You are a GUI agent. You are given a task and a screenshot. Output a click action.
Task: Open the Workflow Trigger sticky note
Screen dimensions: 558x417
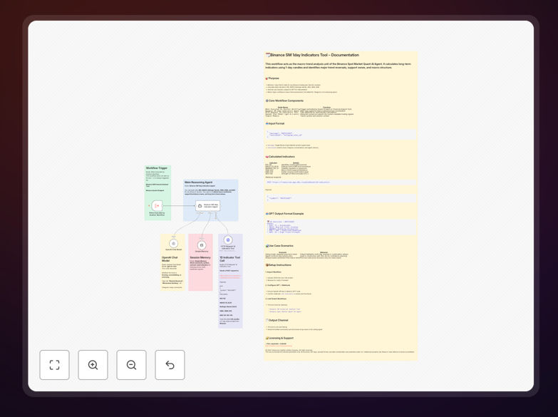157,192
